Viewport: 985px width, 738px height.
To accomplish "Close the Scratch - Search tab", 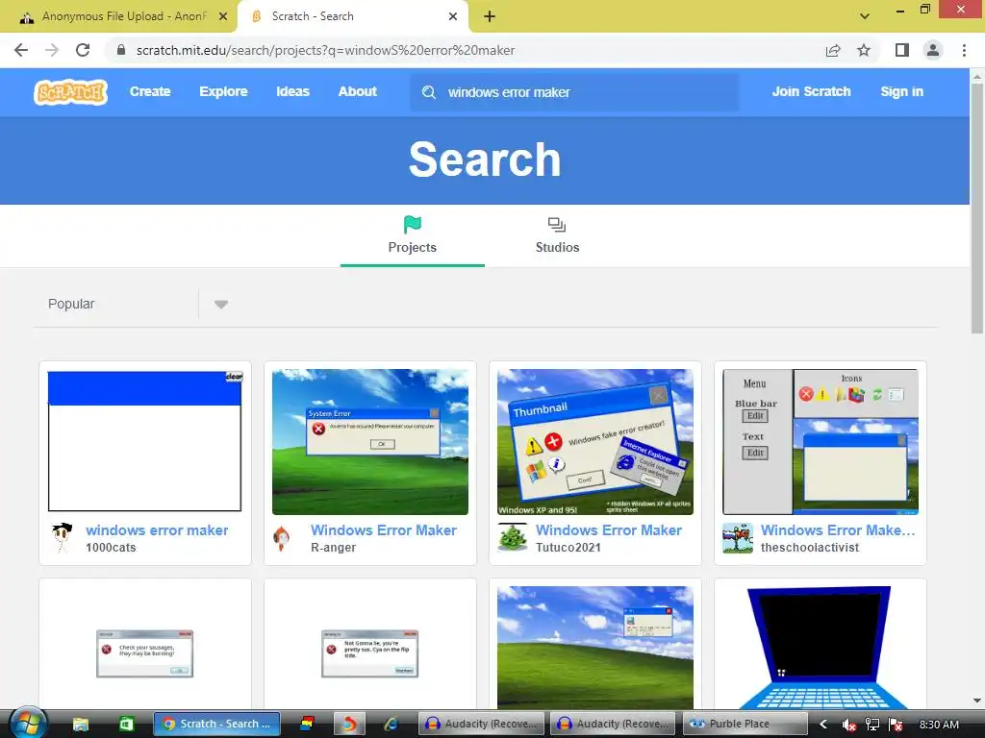I will coord(453,16).
